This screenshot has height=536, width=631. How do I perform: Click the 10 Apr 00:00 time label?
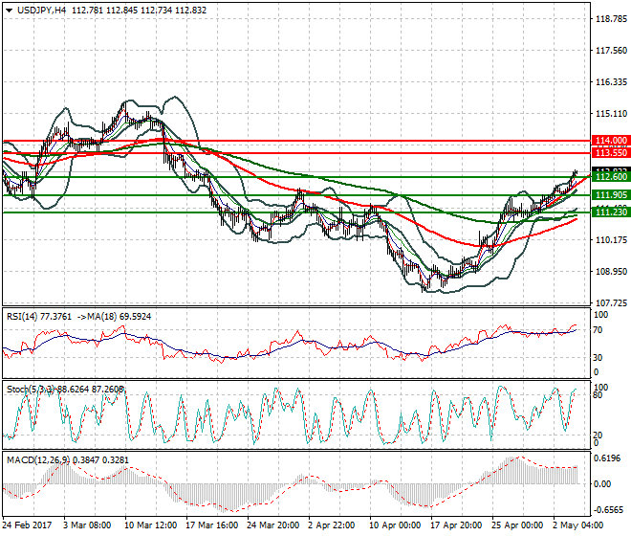[x=395, y=525]
